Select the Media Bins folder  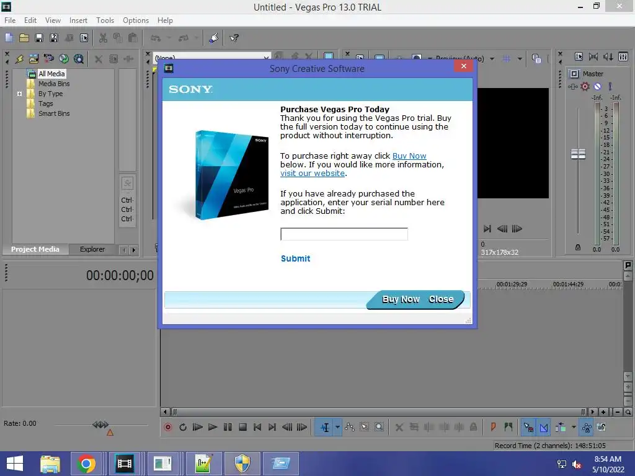[x=54, y=84]
